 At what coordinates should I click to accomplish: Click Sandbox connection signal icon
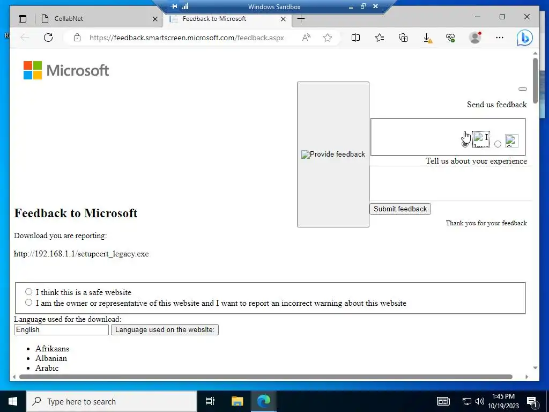185,6
